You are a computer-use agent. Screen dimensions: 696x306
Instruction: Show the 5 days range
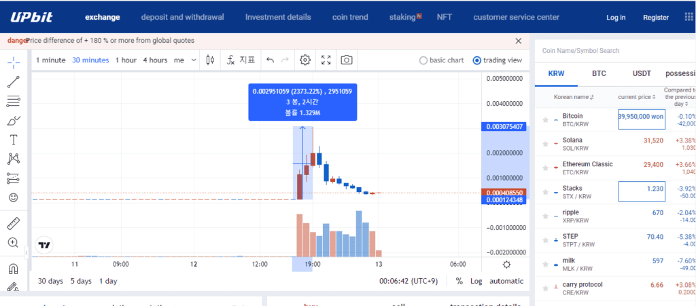(x=81, y=281)
